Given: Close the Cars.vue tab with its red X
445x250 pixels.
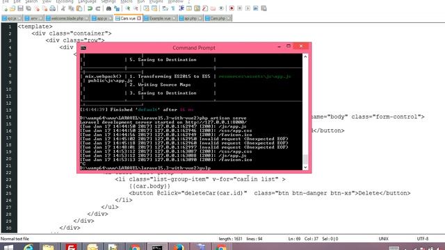Looking at the screenshot, I should coord(139,18).
